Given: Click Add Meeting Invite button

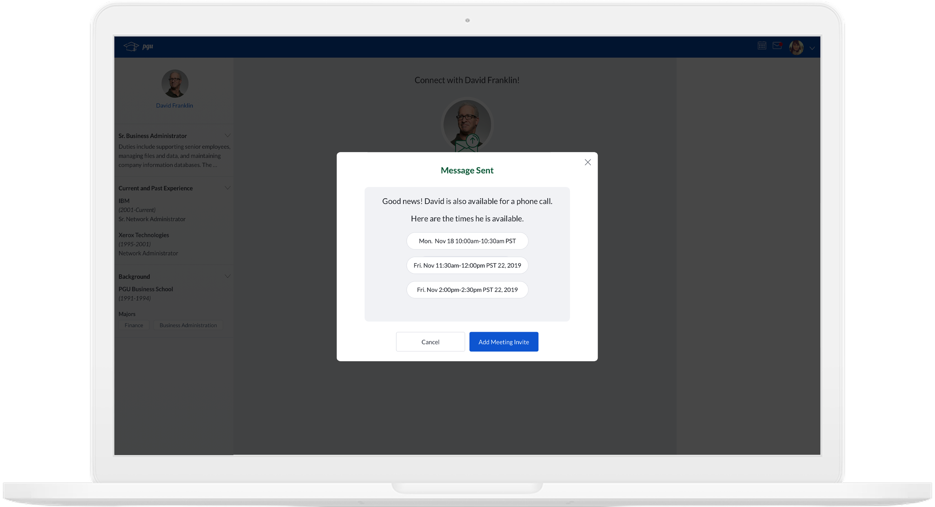Looking at the screenshot, I should coord(503,342).
